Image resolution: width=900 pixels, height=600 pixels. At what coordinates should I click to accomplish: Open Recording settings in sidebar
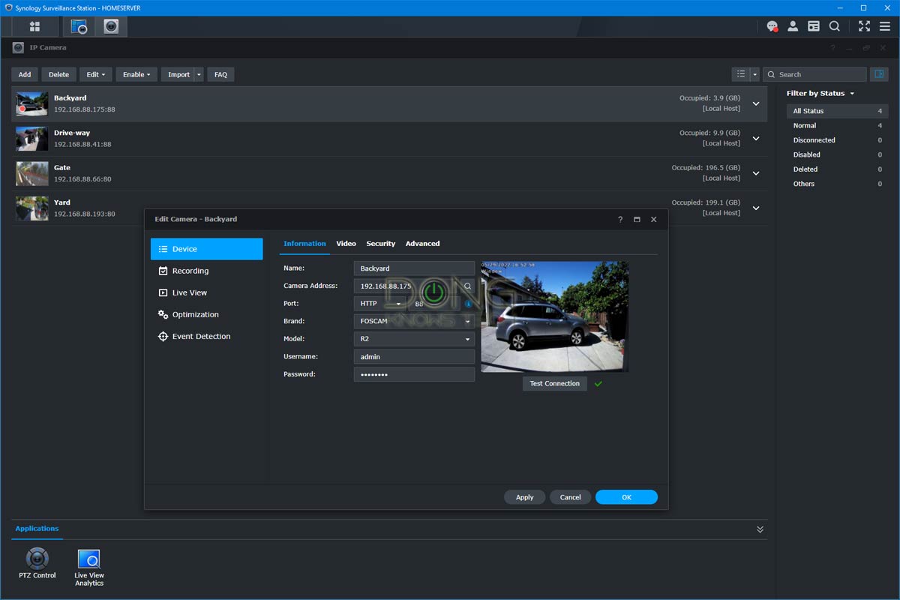(x=206, y=271)
